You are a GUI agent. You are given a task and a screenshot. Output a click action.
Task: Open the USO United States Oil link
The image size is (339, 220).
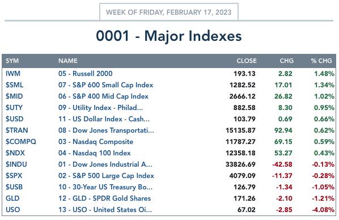click(105, 210)
